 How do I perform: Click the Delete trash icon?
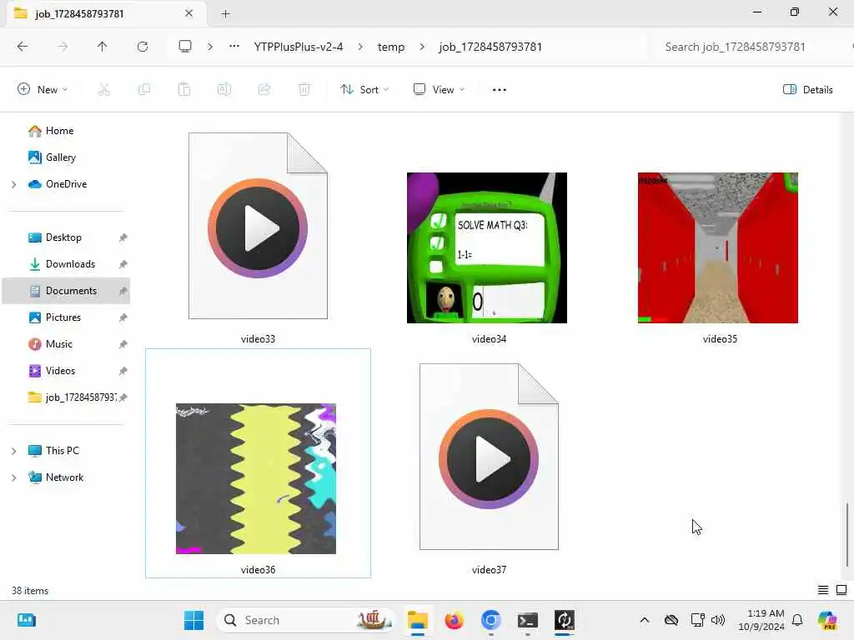pos(304,90)
